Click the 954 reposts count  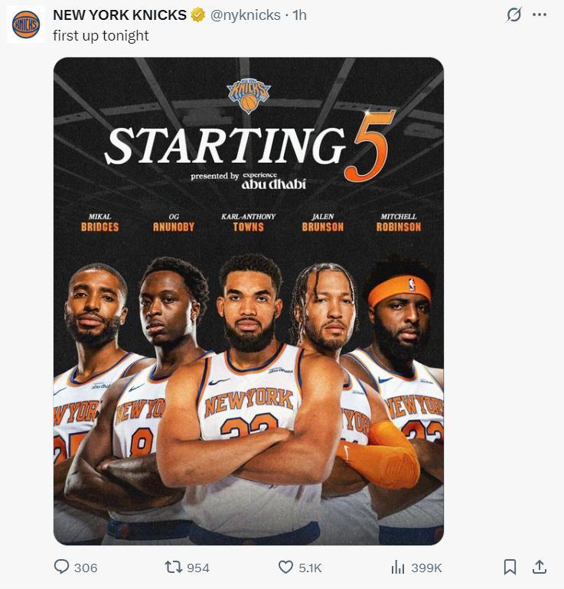198,568
